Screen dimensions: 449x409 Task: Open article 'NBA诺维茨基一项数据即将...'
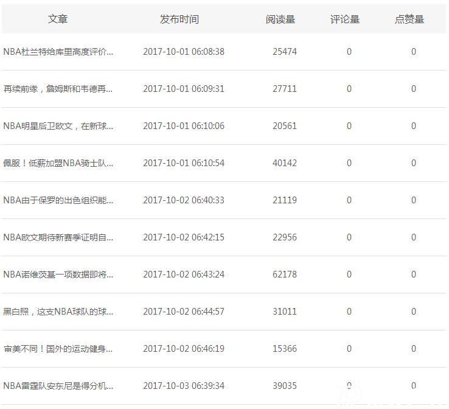[x=58, y=274]
